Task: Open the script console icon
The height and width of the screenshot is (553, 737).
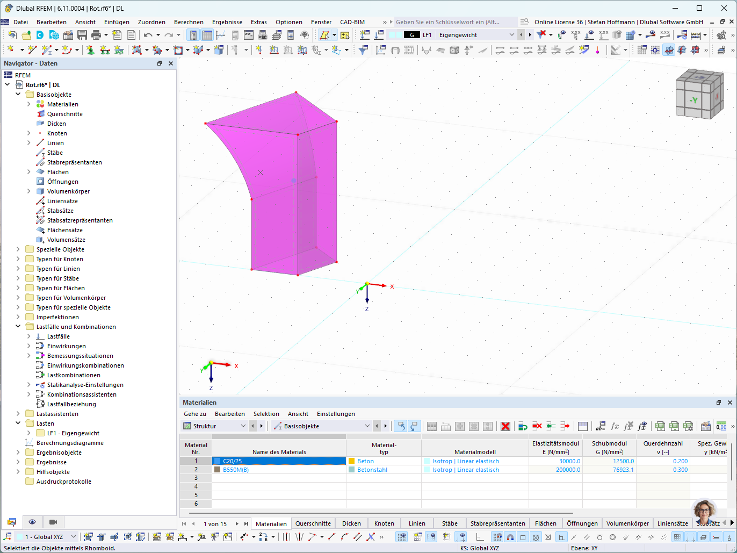Action: point(248,35)
